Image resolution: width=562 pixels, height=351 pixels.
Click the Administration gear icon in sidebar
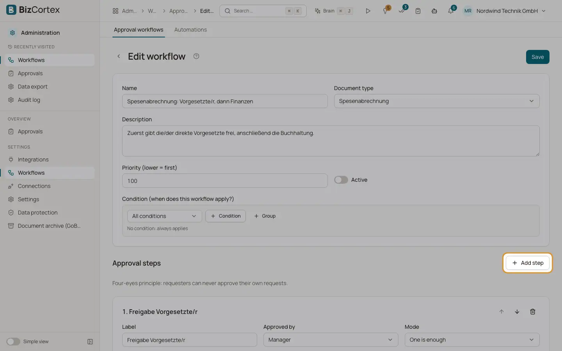12,33
